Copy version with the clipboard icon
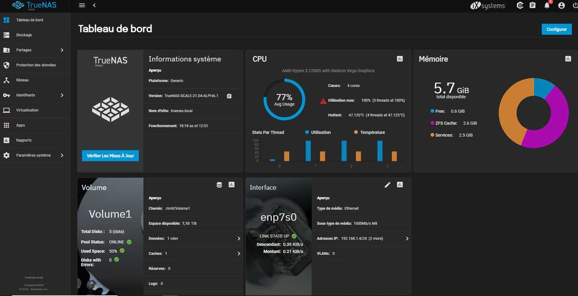Screen dimensions: 578x296 coord(229,96)
